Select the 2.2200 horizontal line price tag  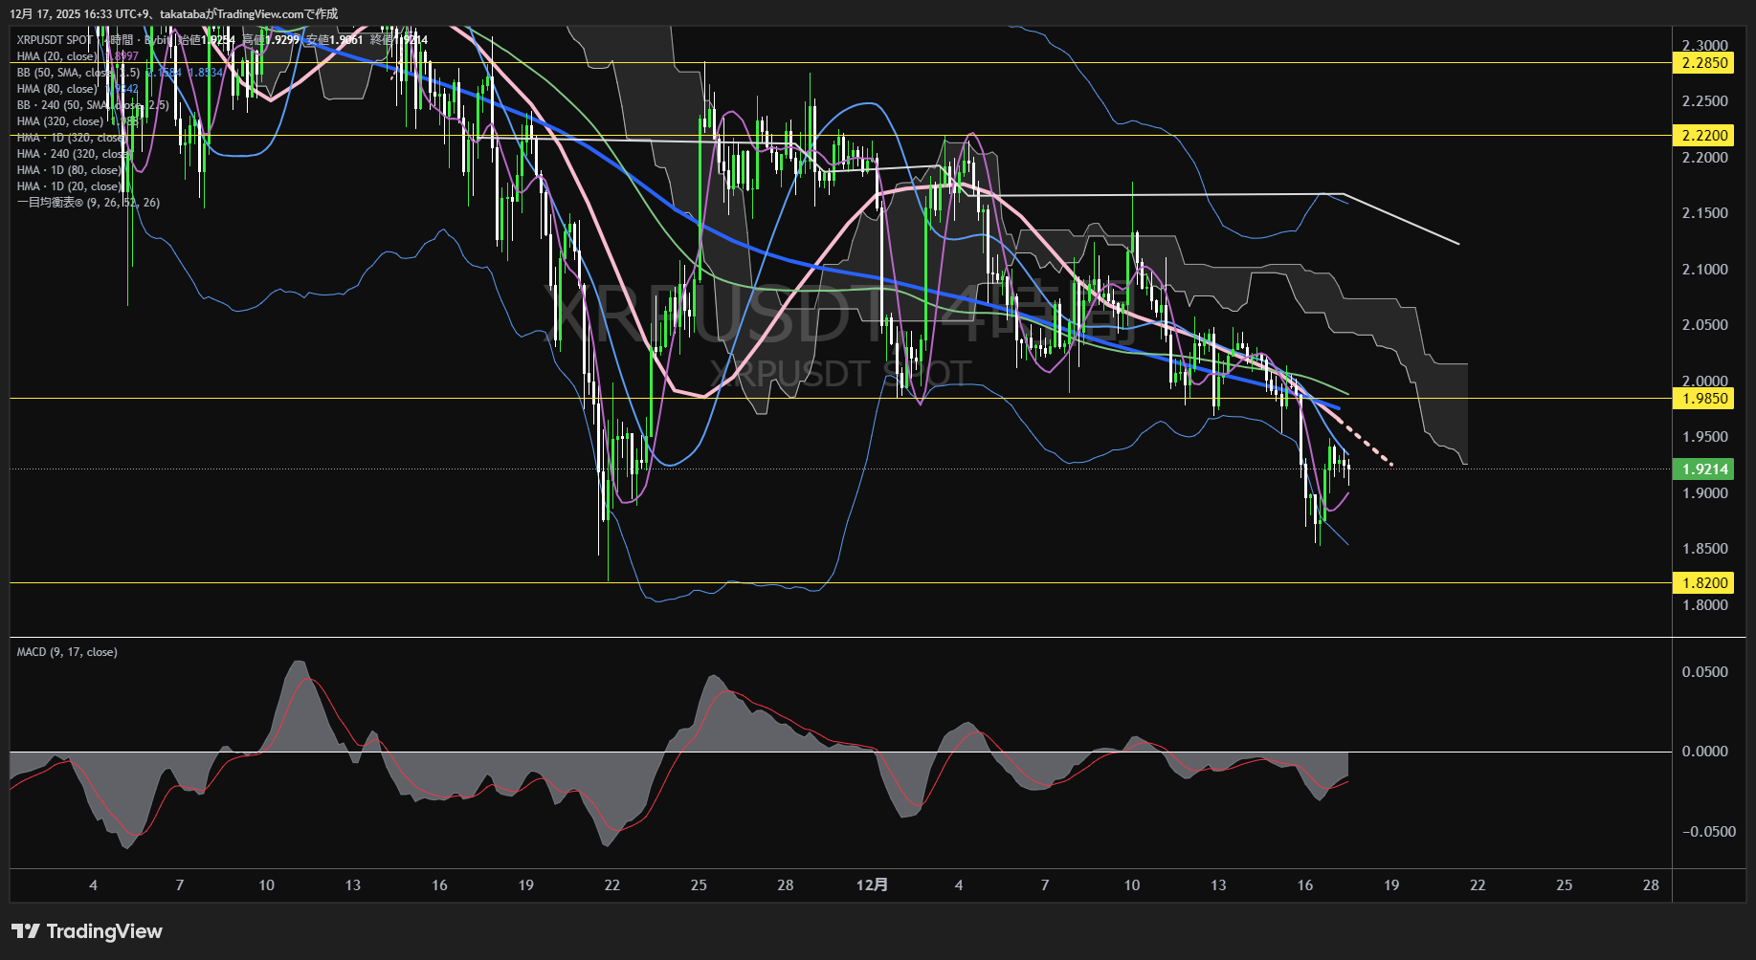pos(1704,136)
